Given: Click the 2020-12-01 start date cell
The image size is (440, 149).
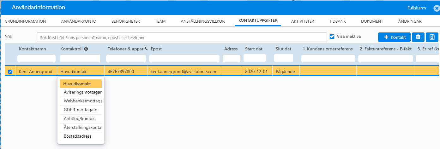Looking at the screenshot, I should coord(257,72).
